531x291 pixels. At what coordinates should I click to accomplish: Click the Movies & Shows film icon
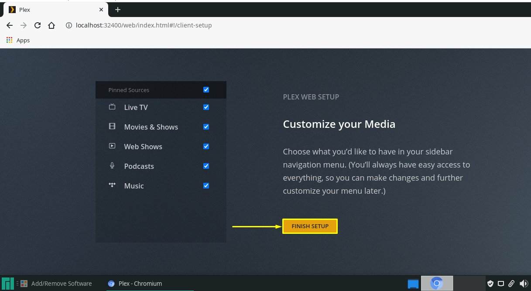pyautogui.click(x=112, y=127)
